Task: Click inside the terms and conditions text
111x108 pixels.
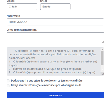Action: (x=54, y=62)
